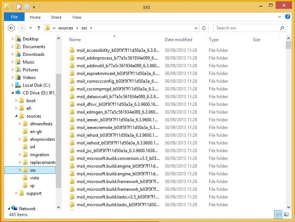The height and width of the screenshot is (222, 295).
Task: Click the Properties quick access icon
Action: [x=19, y=7]
